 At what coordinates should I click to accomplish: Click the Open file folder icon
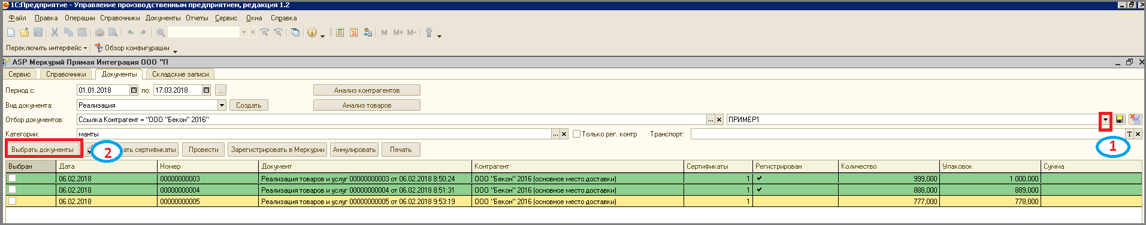click(25, 32)
